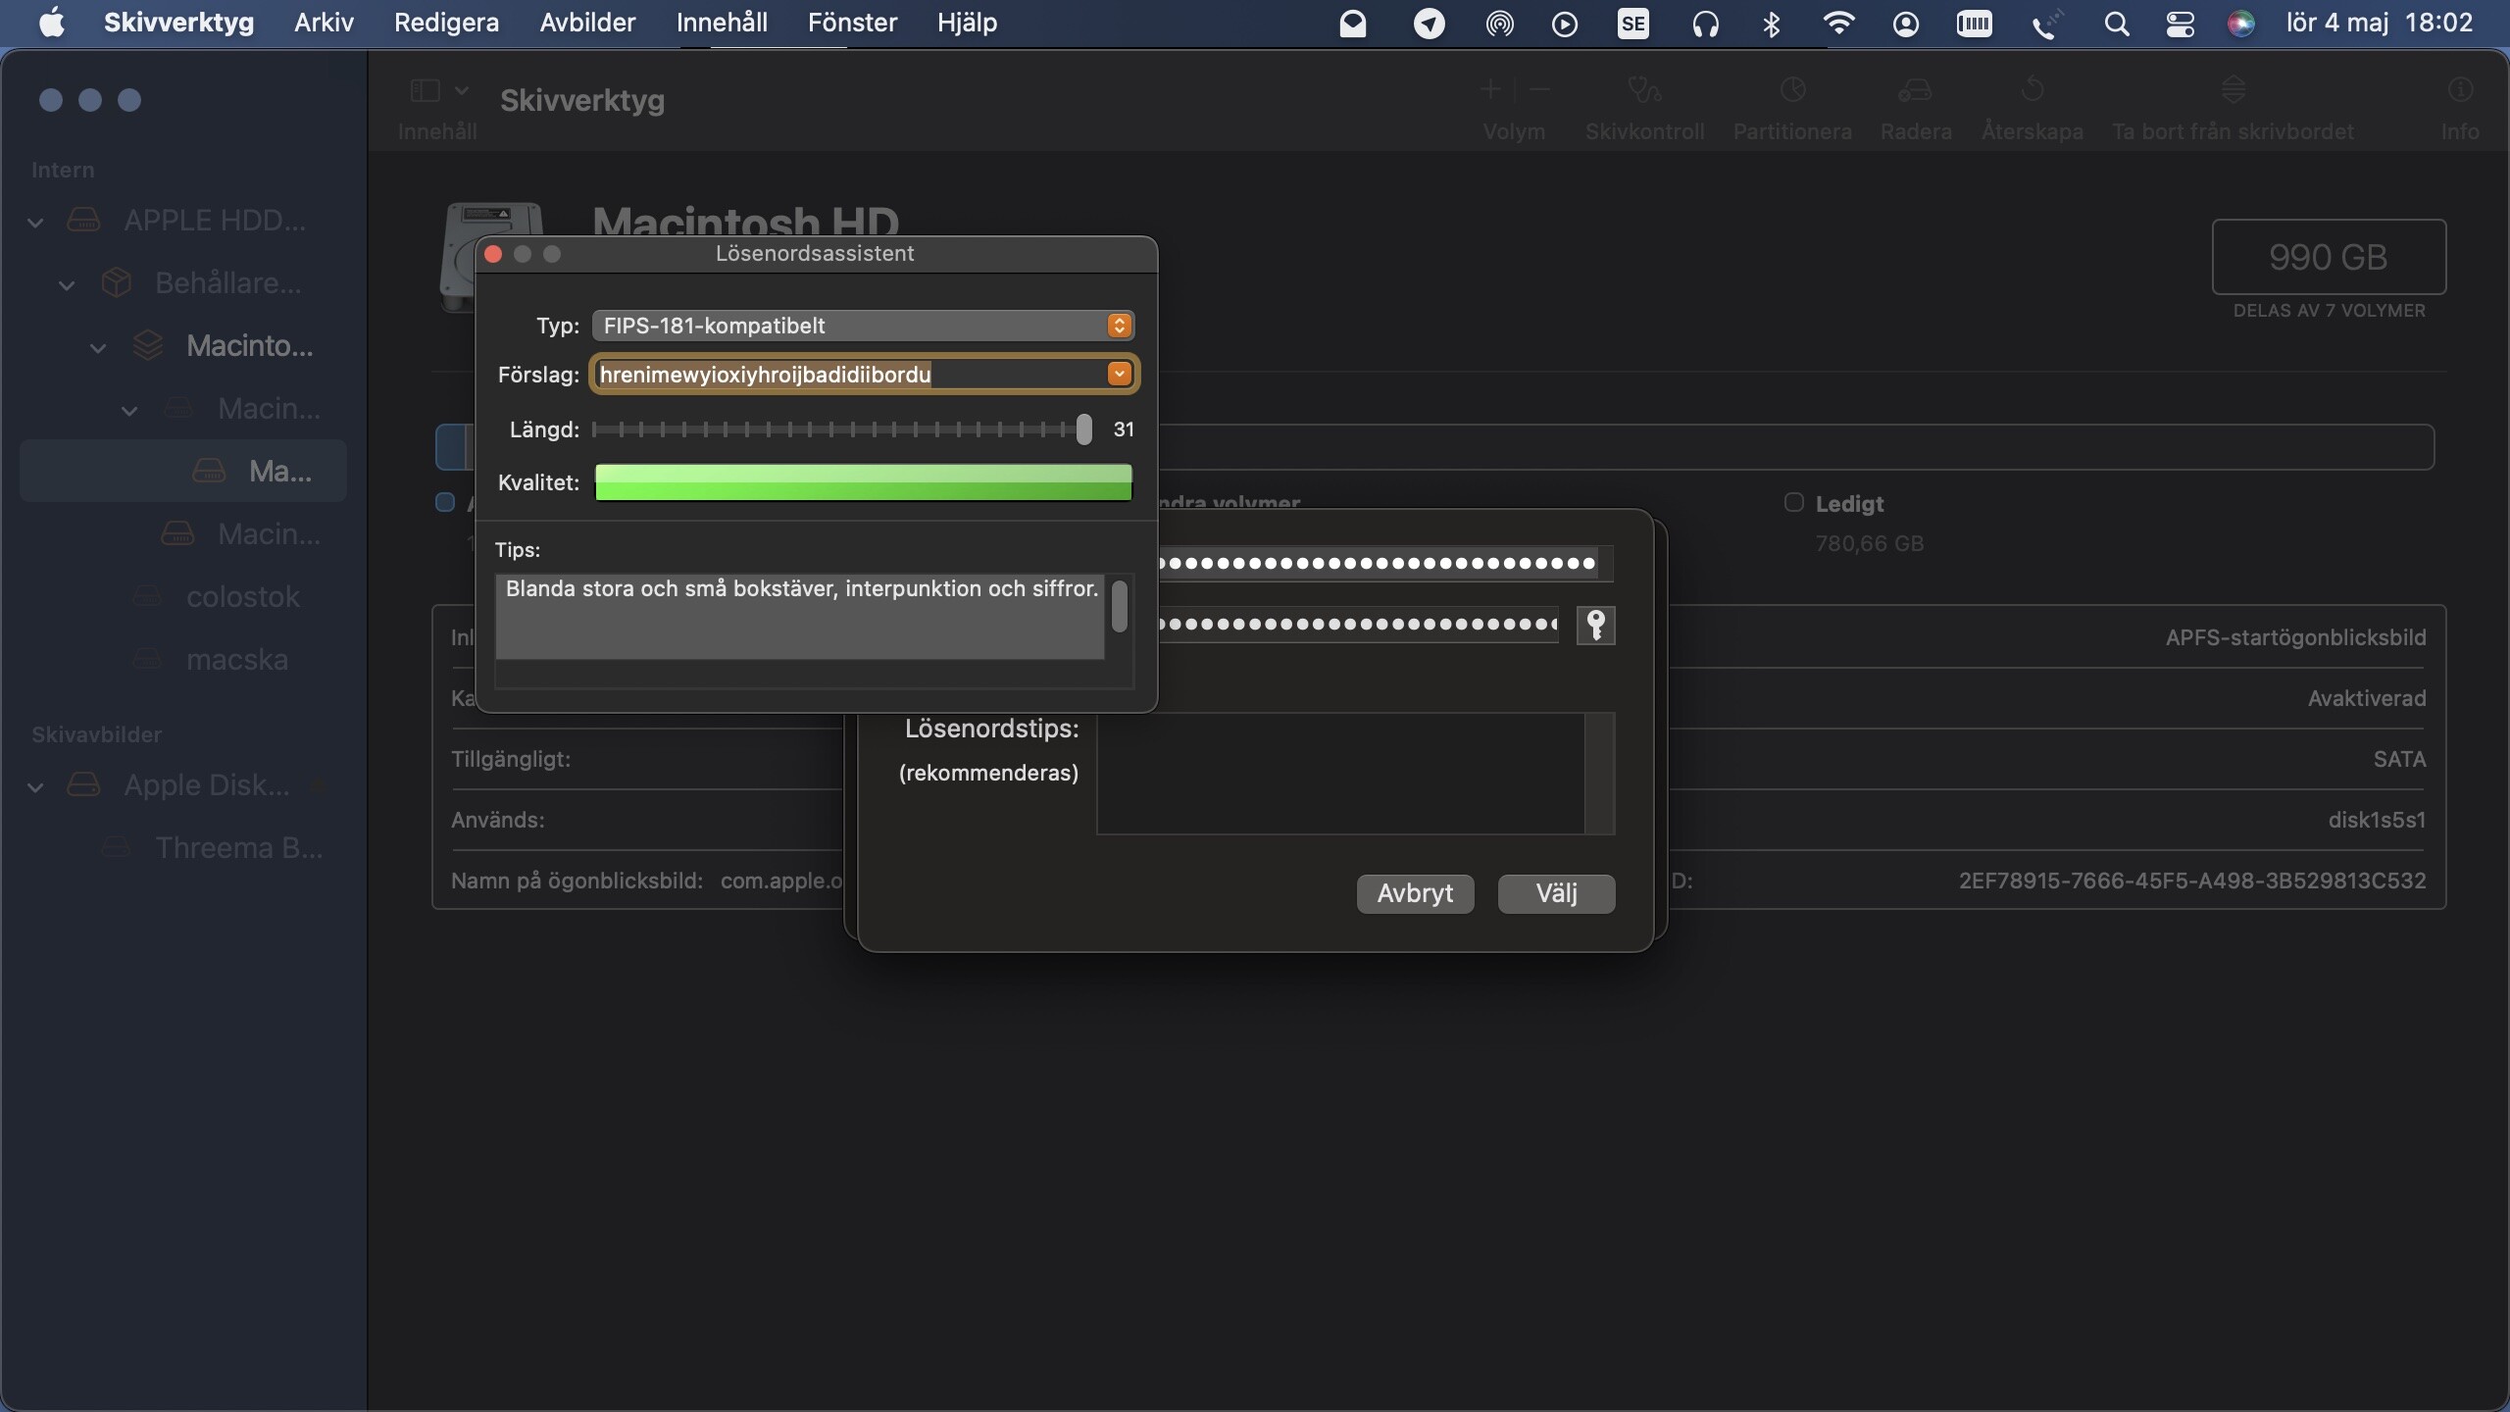
Task: Open the Info toolbar icon
Action: click(2460, 90)
